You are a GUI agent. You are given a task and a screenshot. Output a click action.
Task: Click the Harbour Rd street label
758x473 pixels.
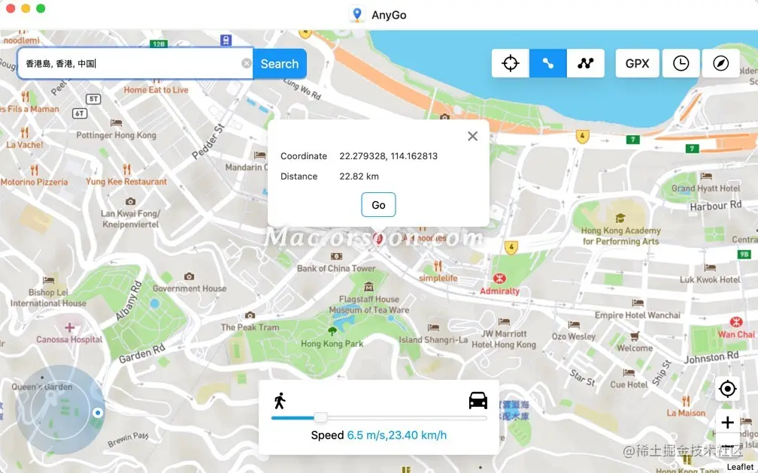coord(715,206)
